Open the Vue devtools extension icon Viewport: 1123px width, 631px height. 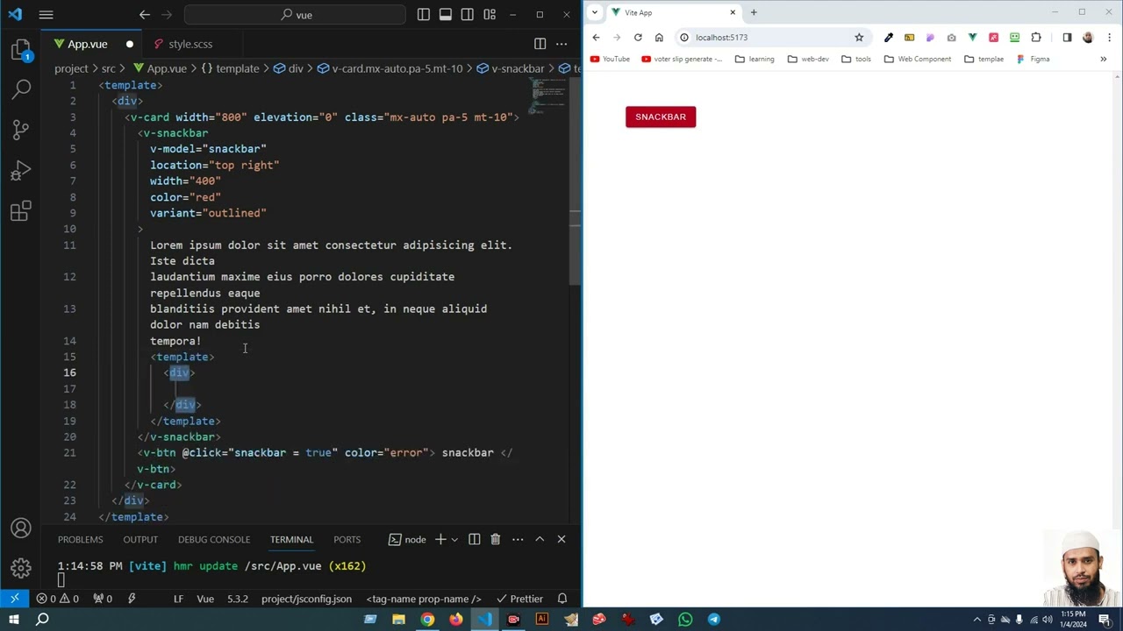pos(972,38)
